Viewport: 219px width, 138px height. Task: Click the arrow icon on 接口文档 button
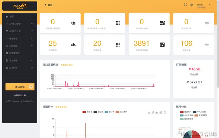[x=31, y=87]
